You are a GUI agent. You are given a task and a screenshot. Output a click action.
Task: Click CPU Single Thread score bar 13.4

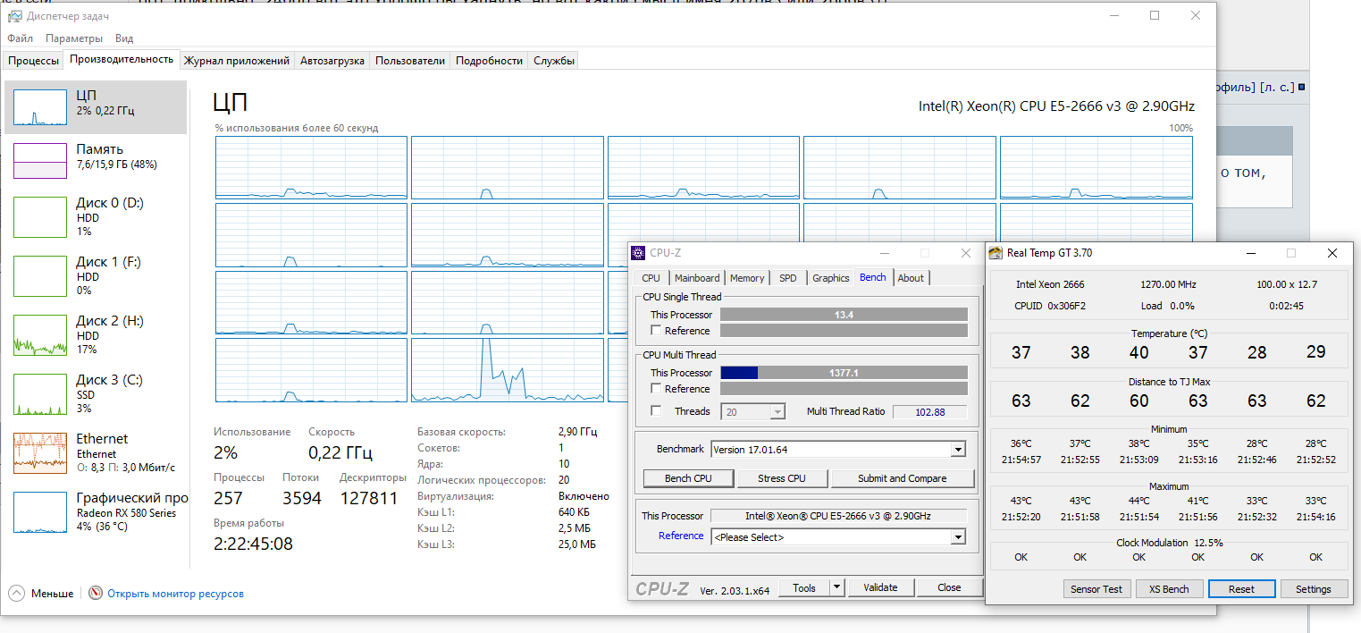844,315
